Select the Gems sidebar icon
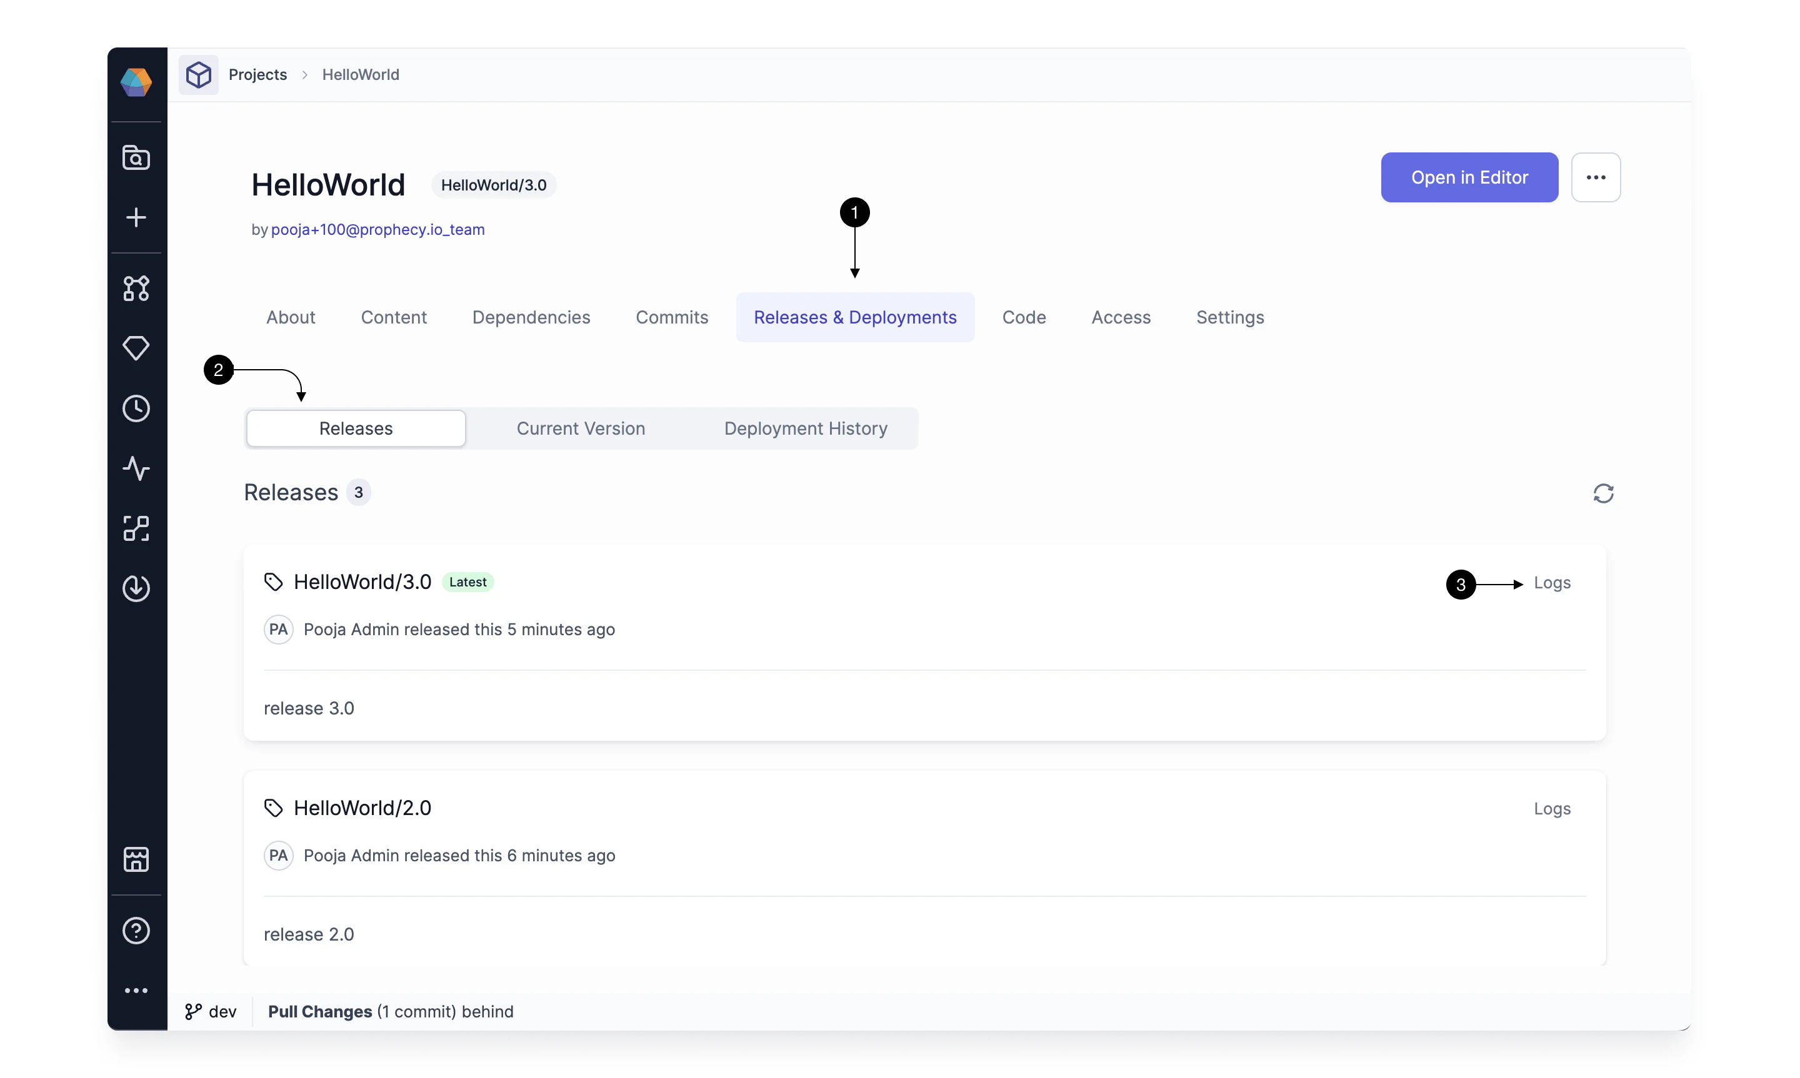Image resolution: width=1800 pixels, height=1078 pixels. [x=136, y=349]
